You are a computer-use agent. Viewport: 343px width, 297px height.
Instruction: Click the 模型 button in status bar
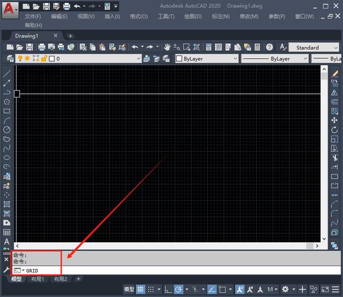click(129, 289)
